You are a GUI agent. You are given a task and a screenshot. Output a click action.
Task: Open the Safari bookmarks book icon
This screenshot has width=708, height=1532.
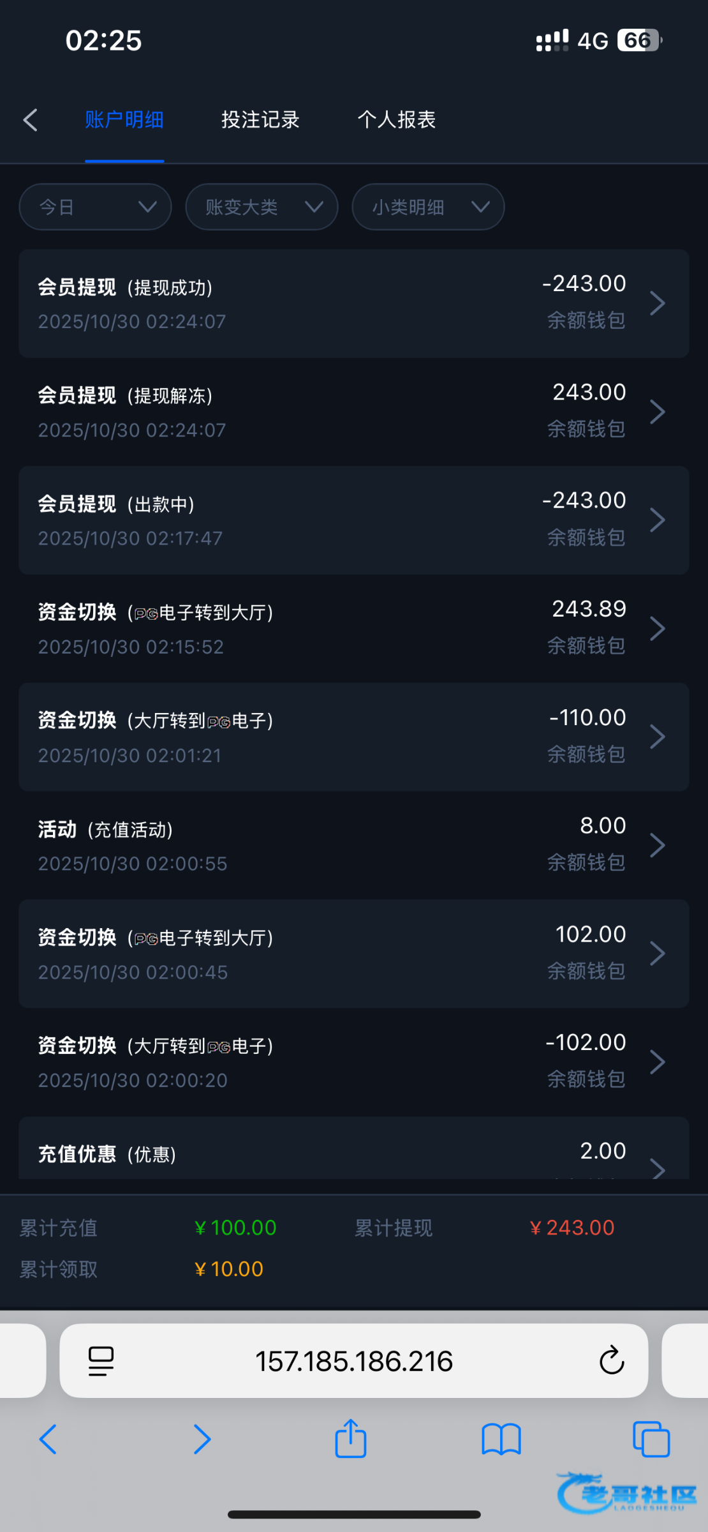[x=501, y=1439]
